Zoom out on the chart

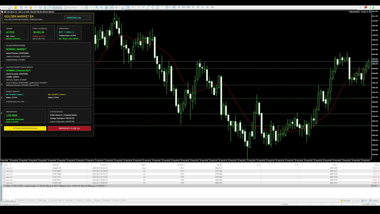(102, 7)
